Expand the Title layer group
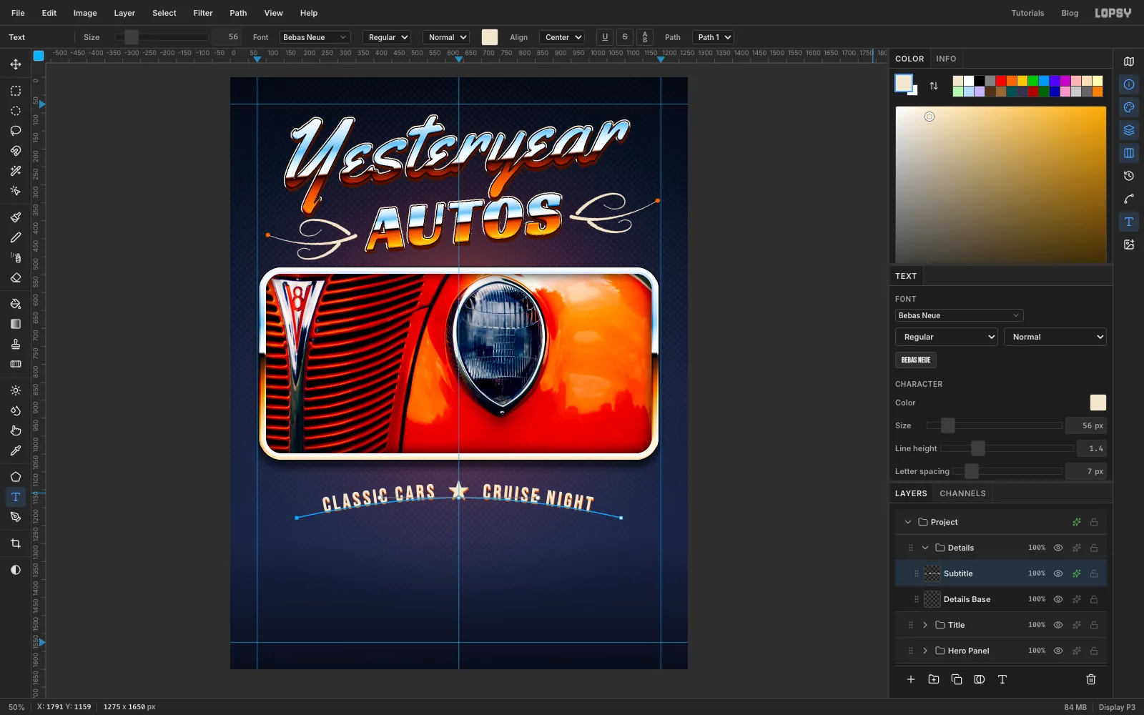Screen dimensions: 1144x715 pos(925,625)
